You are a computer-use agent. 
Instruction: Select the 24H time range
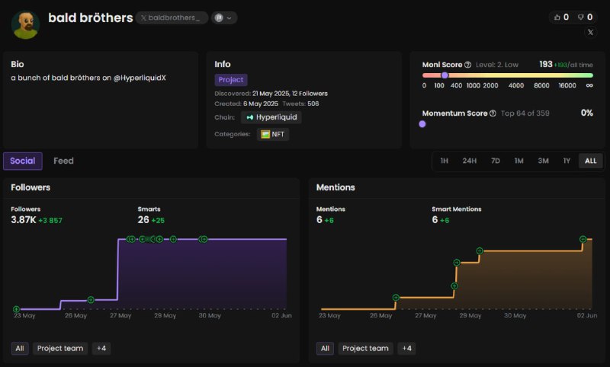coord(469,161)
